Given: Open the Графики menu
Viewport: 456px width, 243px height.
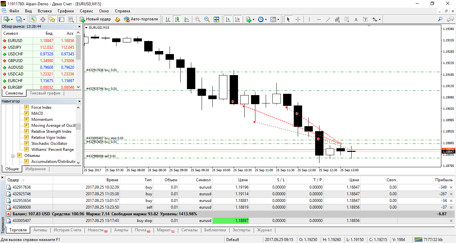Looking at the screenshot, I should (65, 11).
